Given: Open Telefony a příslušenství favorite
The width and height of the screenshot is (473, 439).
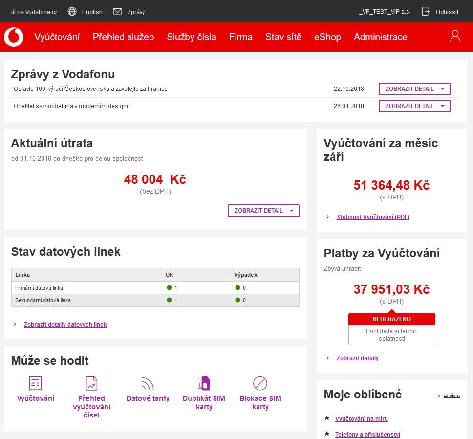Looking at the screenshot, I should 367,435.
